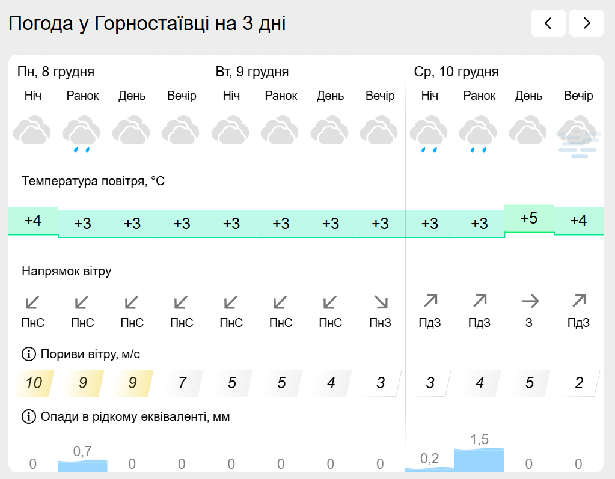Screen dimensions: 615x479
Task: Click Monday night's cloudy weather icon
Action: click(32, 132)
